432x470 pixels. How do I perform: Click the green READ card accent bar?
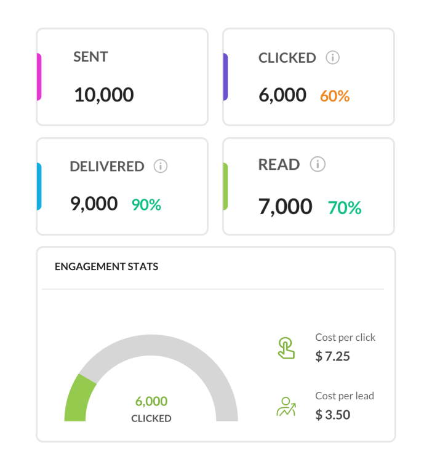(x=225, y=186)
